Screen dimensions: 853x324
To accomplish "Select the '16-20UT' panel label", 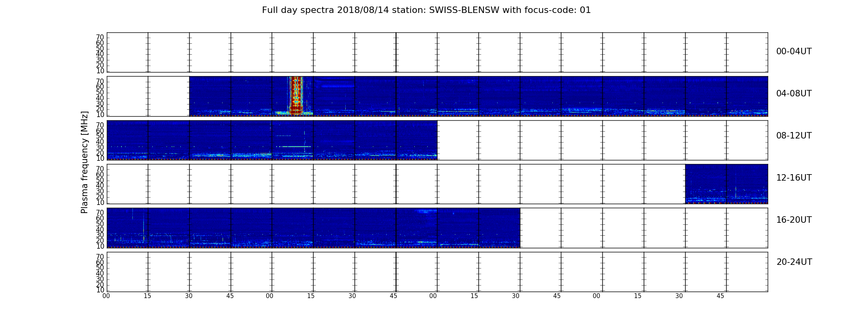I will [x=794, y=220].
